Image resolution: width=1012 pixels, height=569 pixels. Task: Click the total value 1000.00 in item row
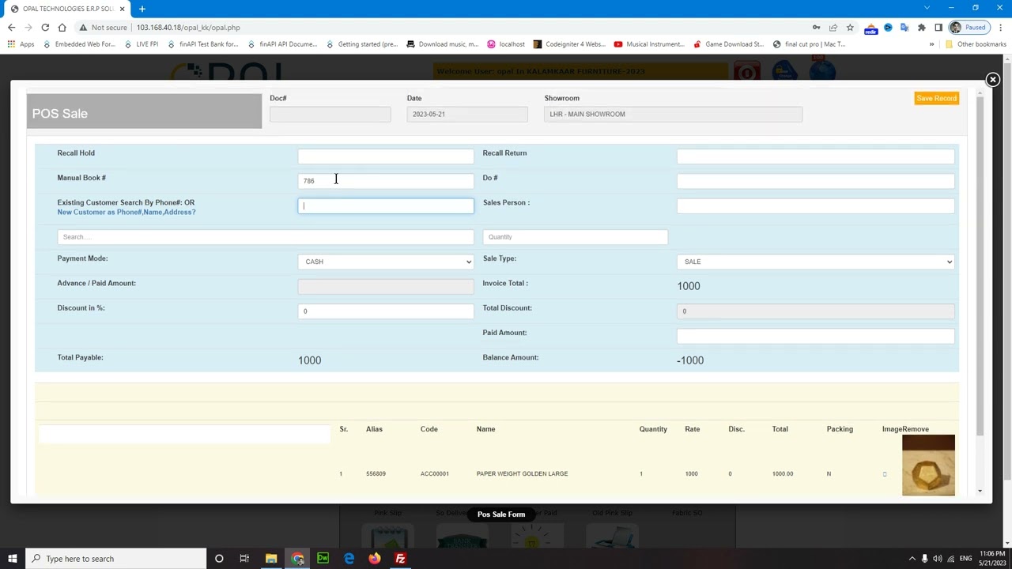pos(782,474)
